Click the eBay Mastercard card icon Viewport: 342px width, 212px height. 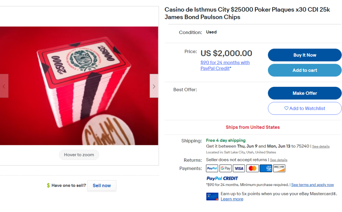tap(212, 196)
